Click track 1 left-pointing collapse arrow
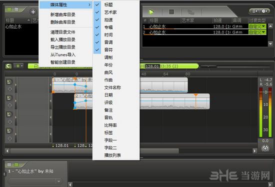The image size is (275, 187). coord(50,85)
